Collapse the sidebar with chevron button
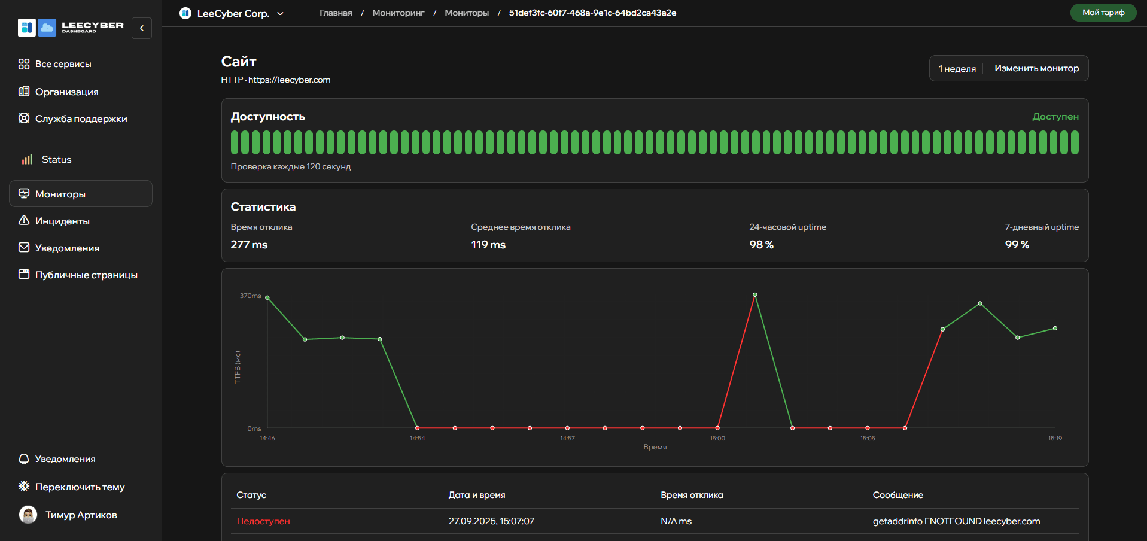Screen dimensions: 1147x541 [x=142, y=28]
